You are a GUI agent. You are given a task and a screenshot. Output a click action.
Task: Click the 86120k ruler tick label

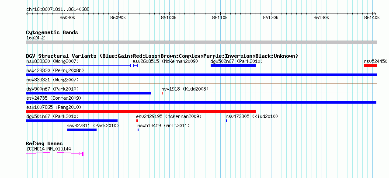pyautogui.click(x=271, y=17)
